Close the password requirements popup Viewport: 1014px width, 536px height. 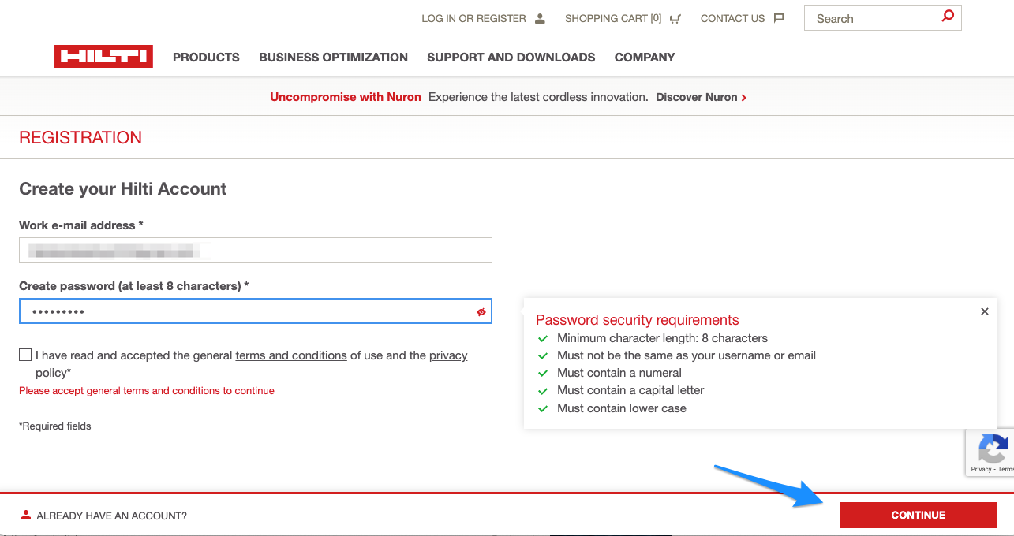point(984,311)
